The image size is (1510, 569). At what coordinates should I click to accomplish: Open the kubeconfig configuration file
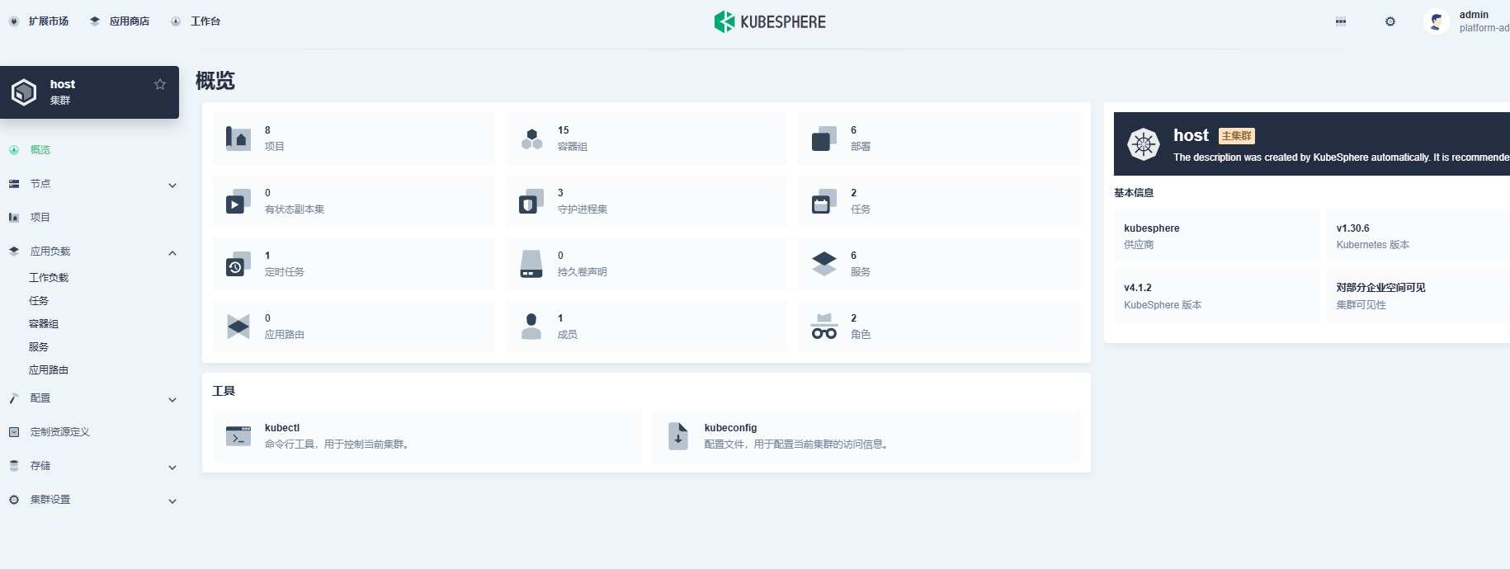866,436
